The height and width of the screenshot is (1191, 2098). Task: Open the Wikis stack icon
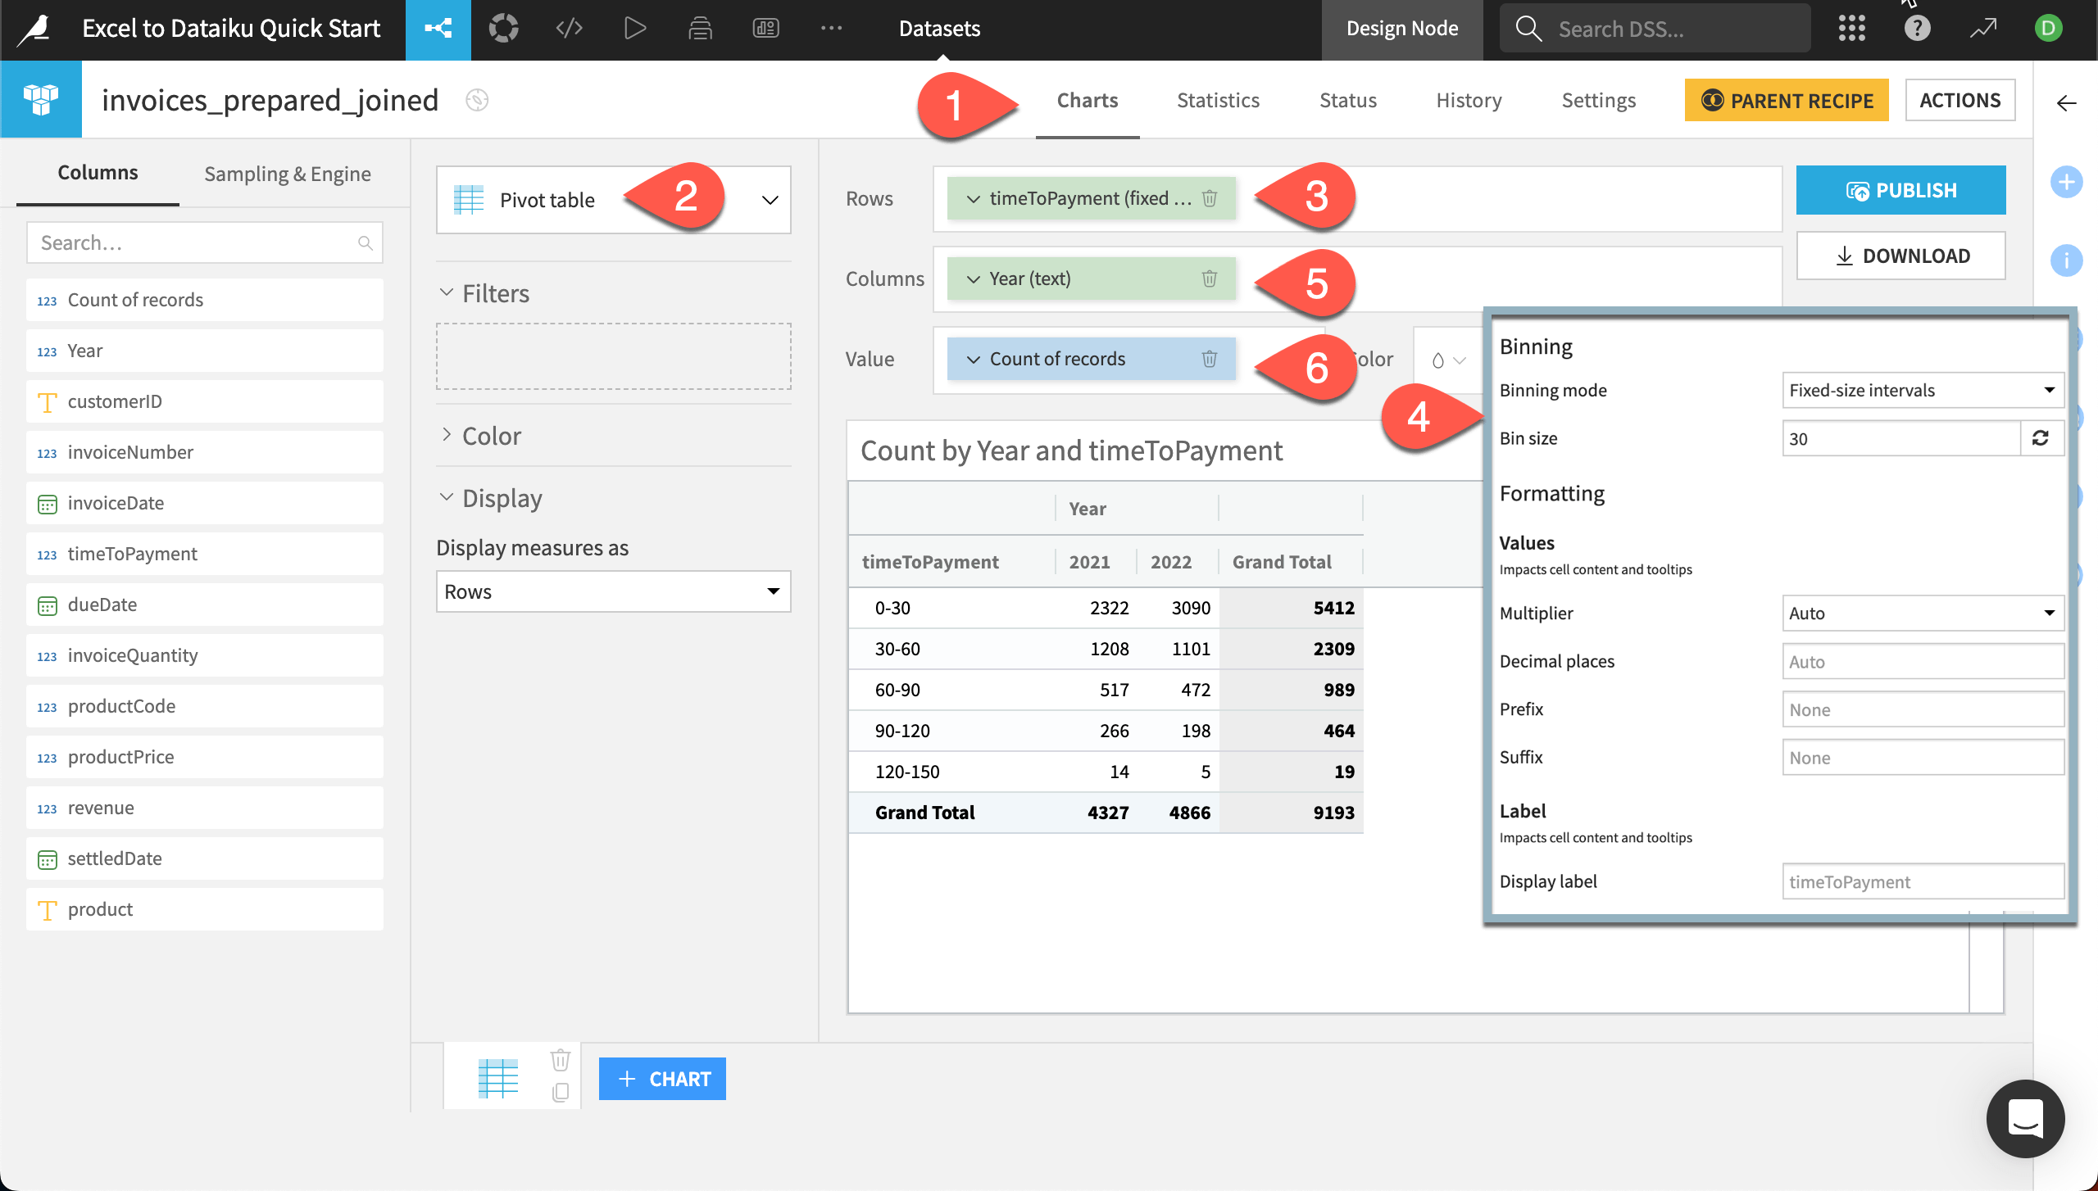pyautogui.click(x=700, y=29)
